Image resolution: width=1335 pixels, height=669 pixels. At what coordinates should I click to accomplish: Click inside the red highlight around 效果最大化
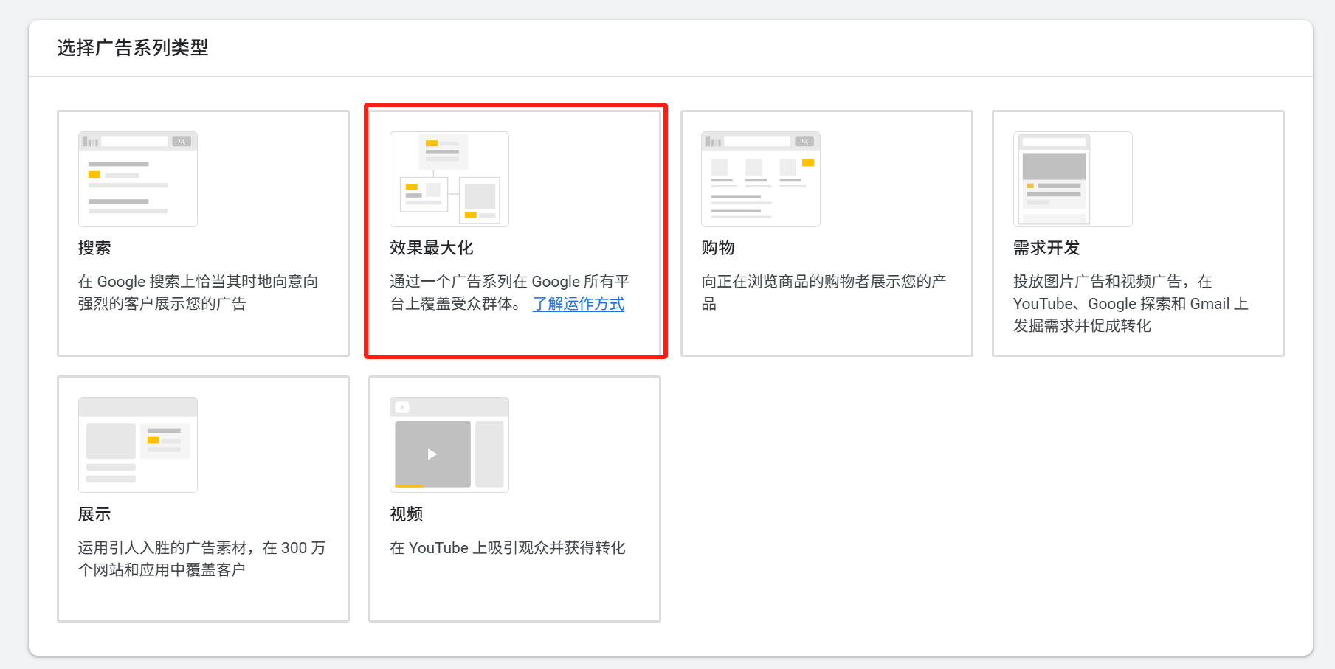point(515,232)
